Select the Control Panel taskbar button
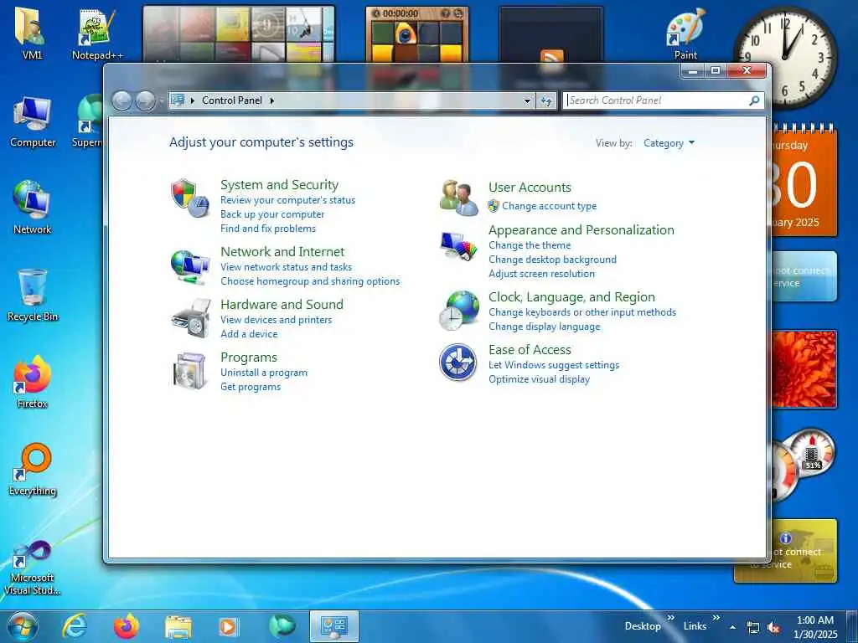The image size is (858, 643). pos(333,626)
